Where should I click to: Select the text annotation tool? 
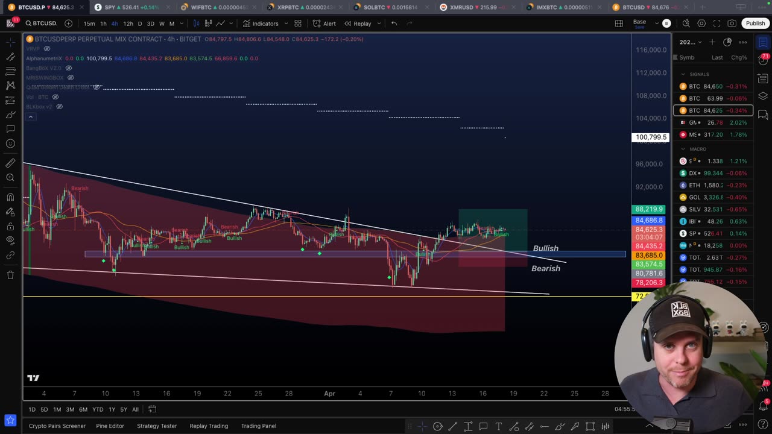pyautogui.click(x=10, y=129)
